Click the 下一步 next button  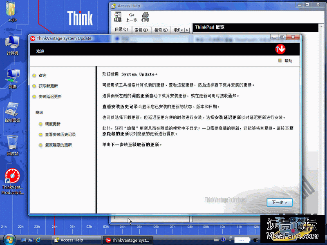click(280, 203)
